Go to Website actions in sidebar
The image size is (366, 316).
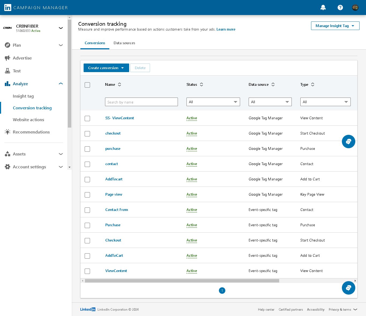pos(28,120)
